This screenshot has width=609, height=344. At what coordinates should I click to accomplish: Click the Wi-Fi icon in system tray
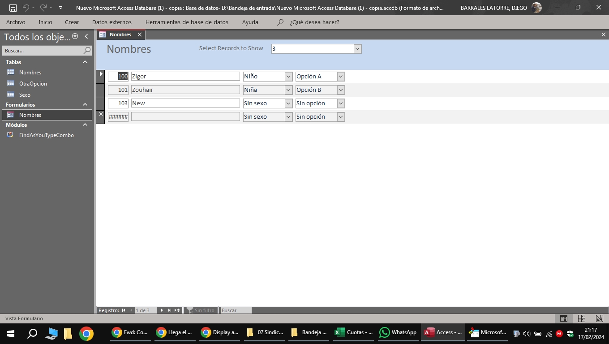[x=549, y=334]
